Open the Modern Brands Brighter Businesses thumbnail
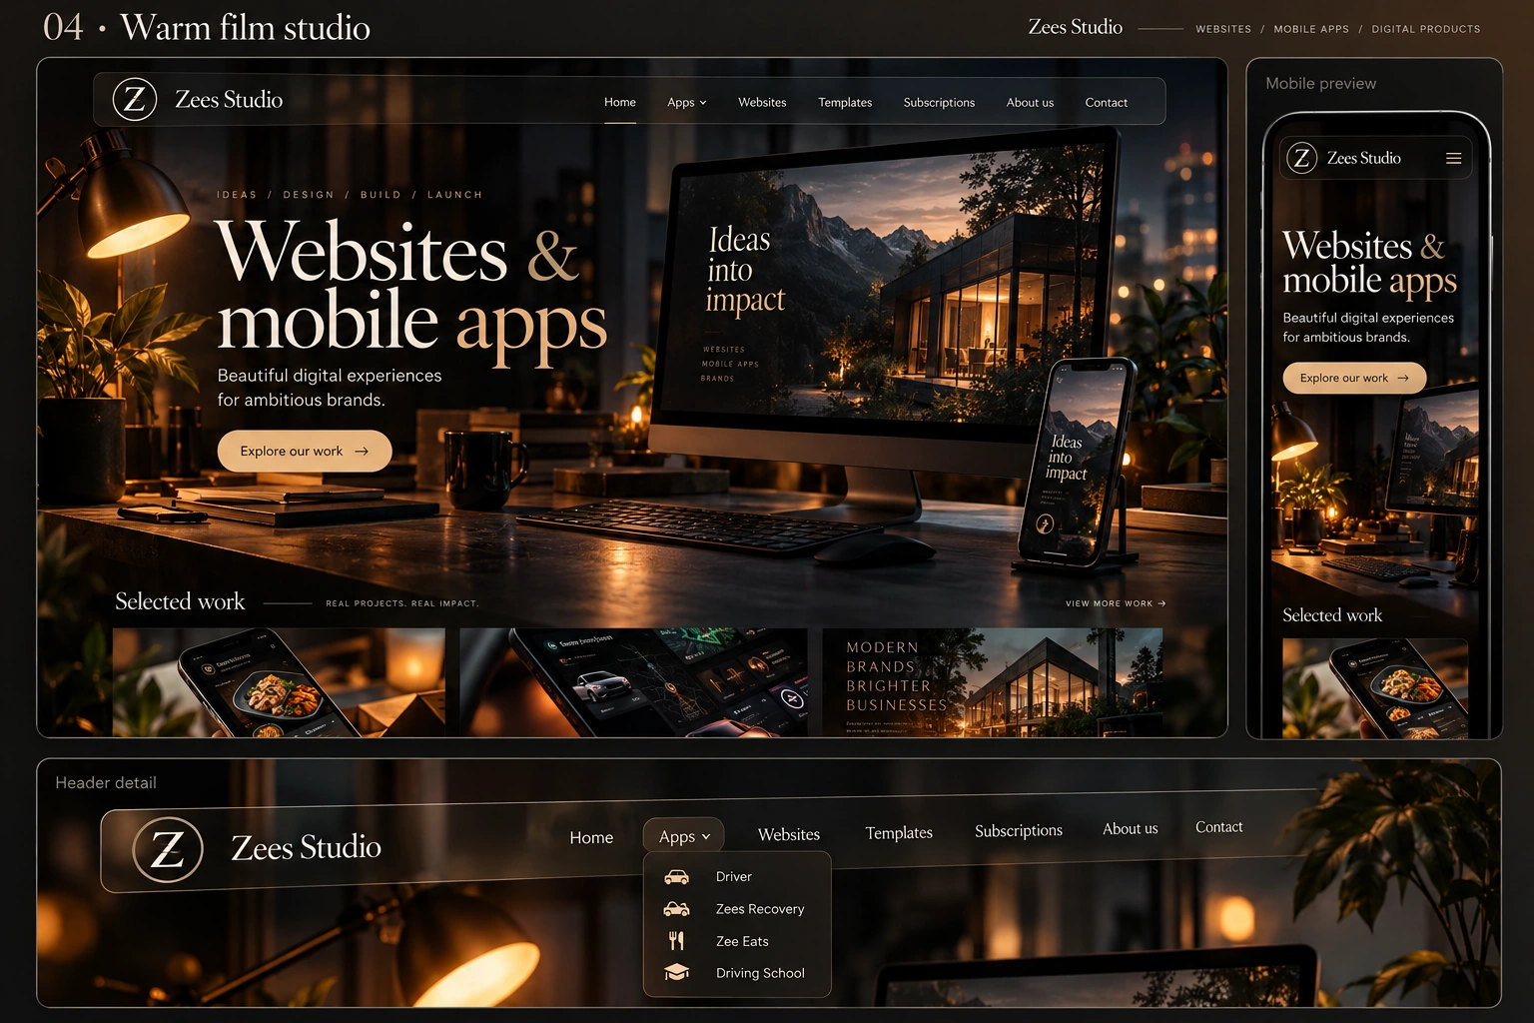 pyautogui.click(x=993, y=682)
